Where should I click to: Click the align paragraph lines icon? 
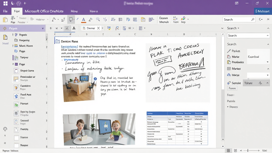point(113,20)
